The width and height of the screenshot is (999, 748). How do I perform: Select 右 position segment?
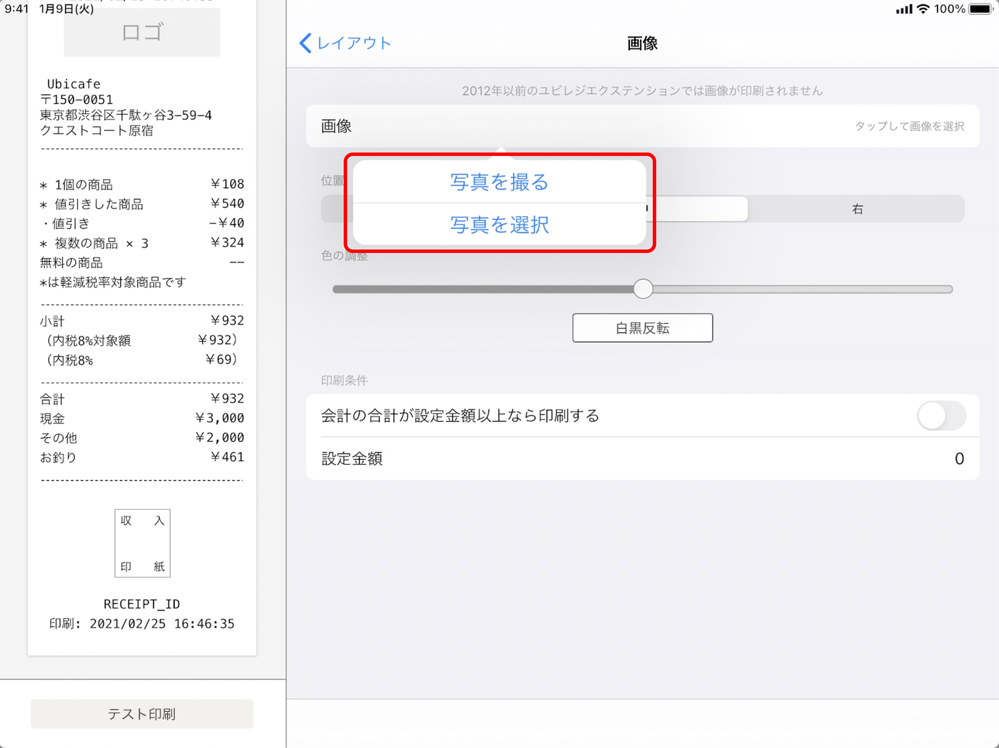pyautogui.click(x=857, y=209)
